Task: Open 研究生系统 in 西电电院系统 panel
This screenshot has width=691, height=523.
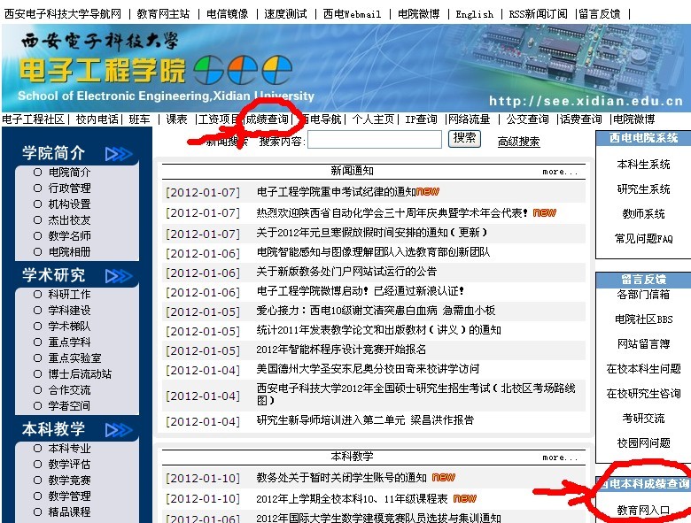Action: pos(643,189)
